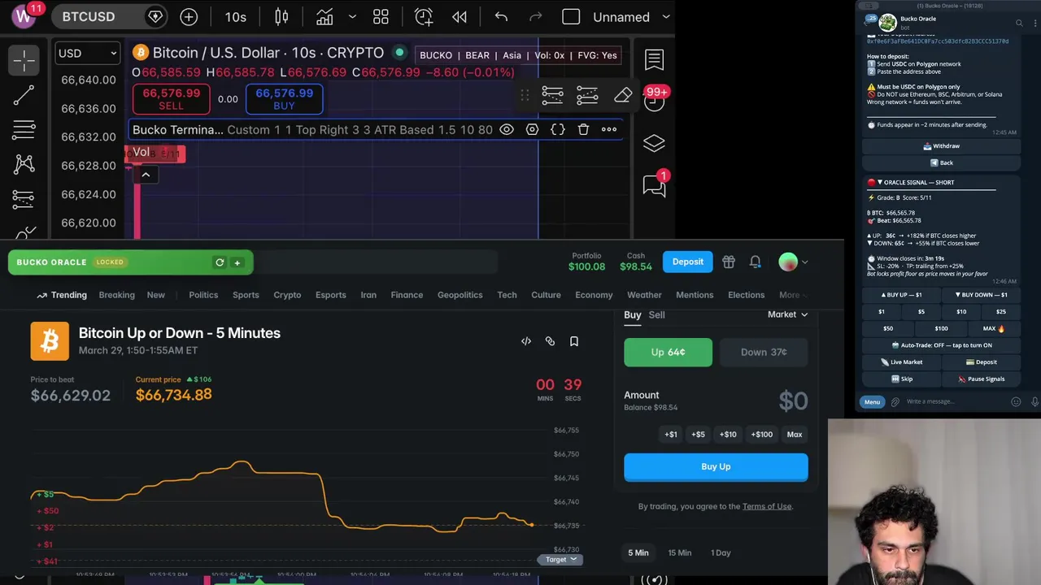Choose the Down 37¢ outcome
This screenshot has width=1041, height=585.
click(764, 352)
